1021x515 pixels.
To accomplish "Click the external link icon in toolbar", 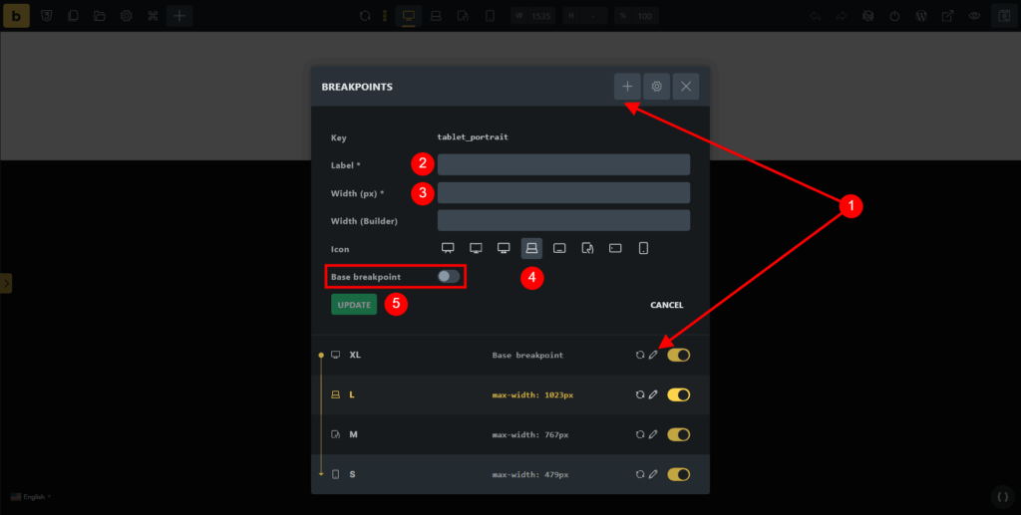I will pos(948,16).
